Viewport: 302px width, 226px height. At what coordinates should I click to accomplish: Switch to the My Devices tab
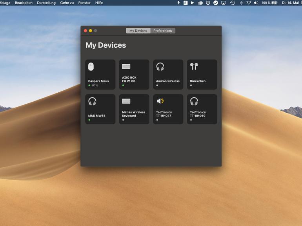pyautogui.click(x=138, y=31)
